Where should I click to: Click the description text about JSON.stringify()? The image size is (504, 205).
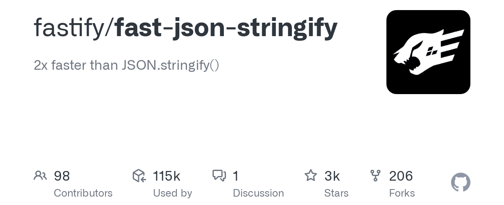(x=126, y=66)
